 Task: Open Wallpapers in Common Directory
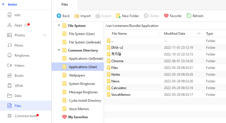(x=77, y=75)
